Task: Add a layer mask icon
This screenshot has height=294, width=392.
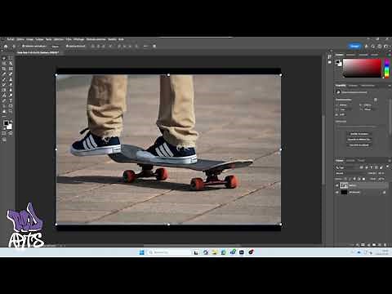Action: point(363,245)
